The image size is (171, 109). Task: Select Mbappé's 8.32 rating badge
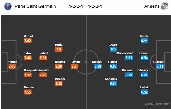59,84
